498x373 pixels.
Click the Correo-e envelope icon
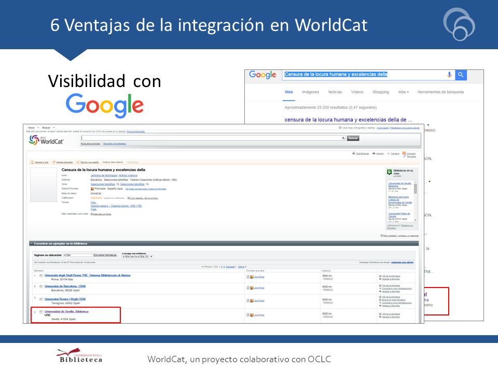click(x=389, y=153)
